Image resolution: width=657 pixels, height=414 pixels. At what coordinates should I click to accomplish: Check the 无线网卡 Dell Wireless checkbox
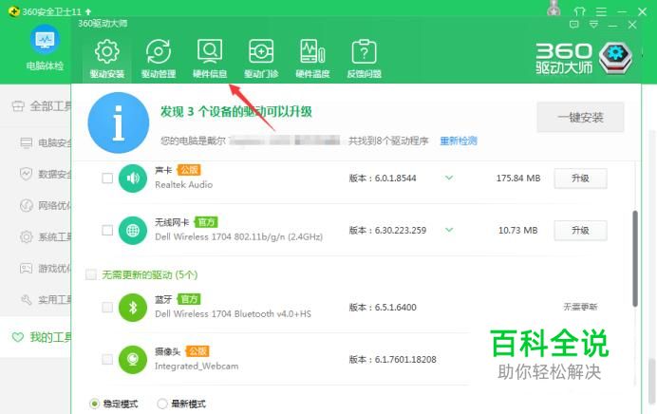(x=107, y=231)
